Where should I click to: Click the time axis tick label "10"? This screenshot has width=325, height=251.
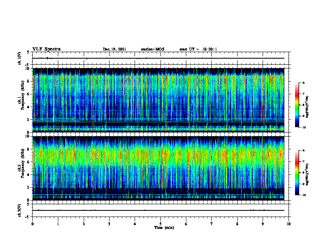point(288,224)
